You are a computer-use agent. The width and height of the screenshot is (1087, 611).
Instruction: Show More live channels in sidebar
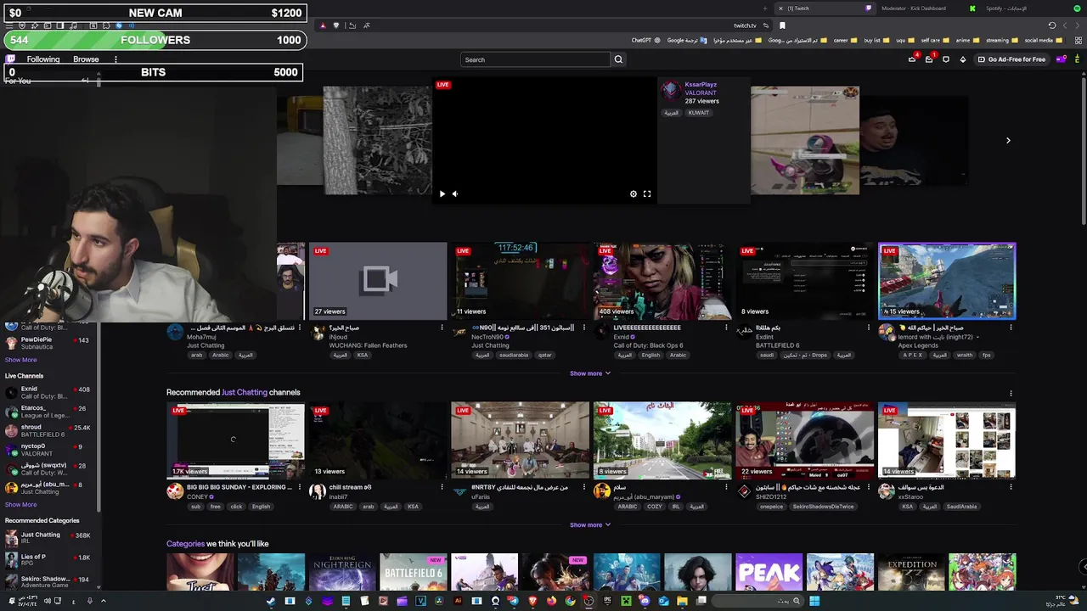[x=20, y=505]
